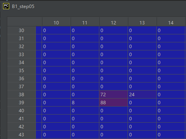Screen dimensions: 186x139
Task: Click the cell with value 72
Action: 113,94
